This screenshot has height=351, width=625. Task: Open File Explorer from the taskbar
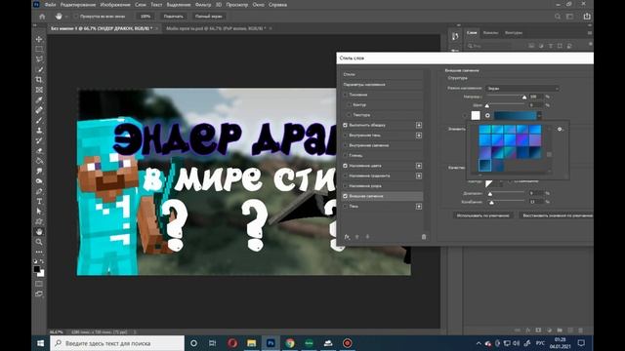click(x=251, y=343)
